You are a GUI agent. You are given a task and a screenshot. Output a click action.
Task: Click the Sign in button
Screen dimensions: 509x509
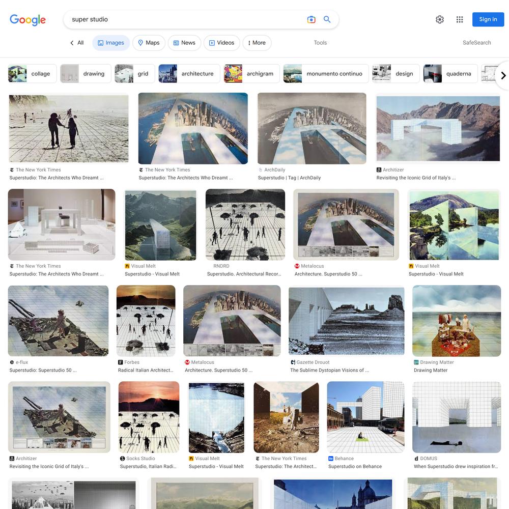(488, 19)
